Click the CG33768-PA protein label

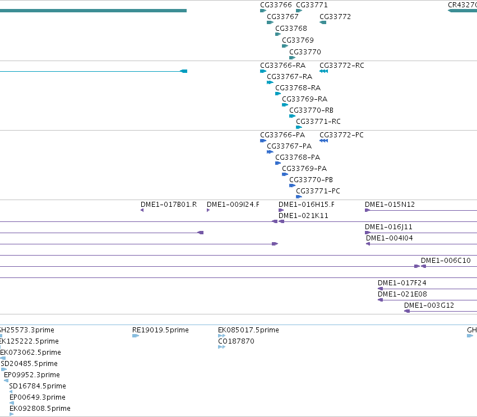pyautogui.click(x=298, y=157)
